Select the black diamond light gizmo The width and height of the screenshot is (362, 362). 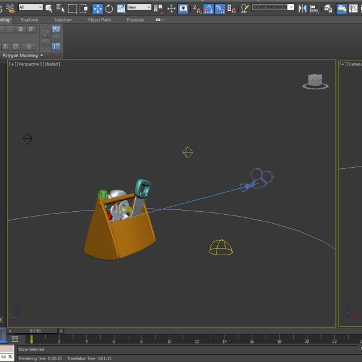pyautogui.click(x=28, y=139)
